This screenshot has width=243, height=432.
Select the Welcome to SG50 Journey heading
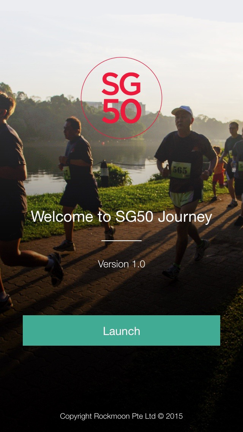(121, 217)
